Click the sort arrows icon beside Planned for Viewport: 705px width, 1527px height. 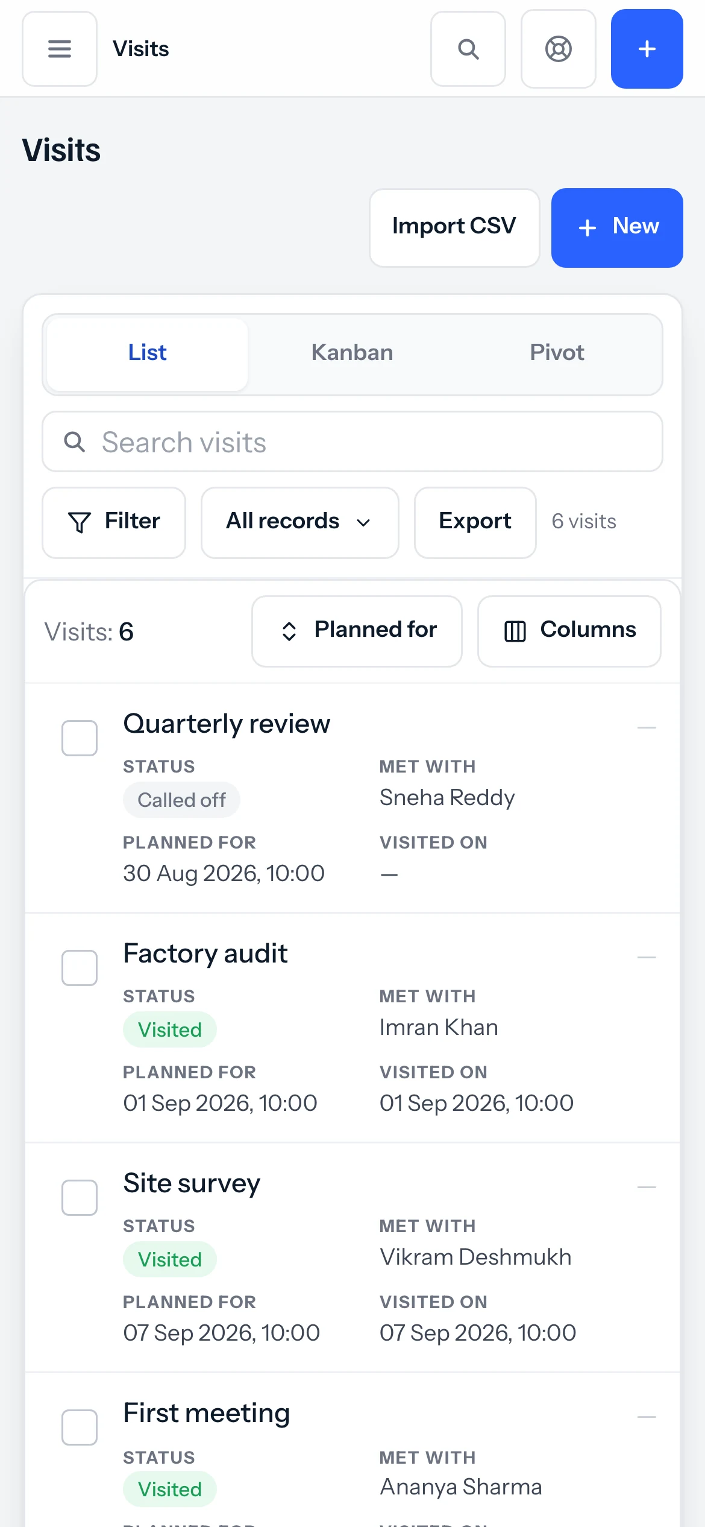point(289,631)
